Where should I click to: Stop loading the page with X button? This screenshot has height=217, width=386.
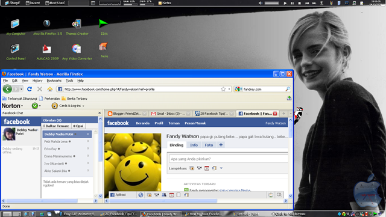40,89
